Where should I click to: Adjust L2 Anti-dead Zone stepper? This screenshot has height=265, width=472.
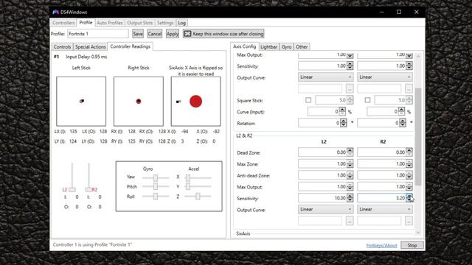[350, 175]
